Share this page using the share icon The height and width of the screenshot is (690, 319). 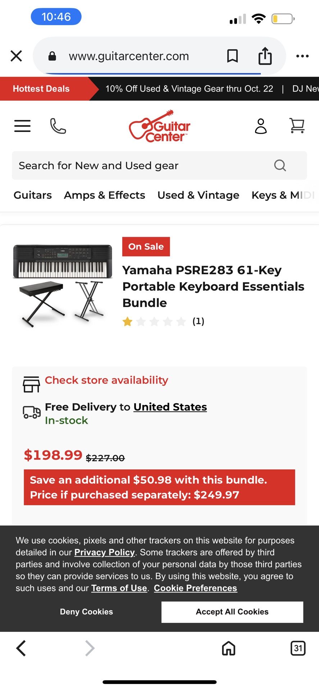tap(265, 56)
